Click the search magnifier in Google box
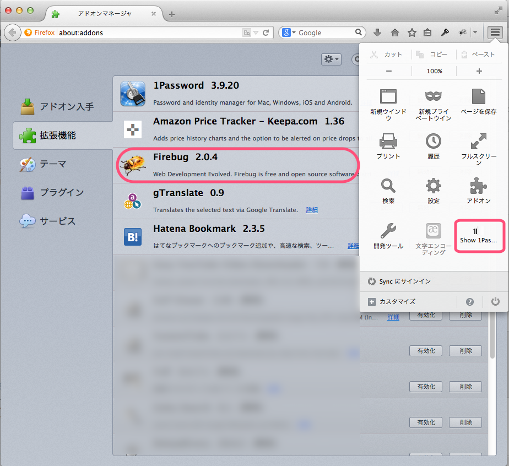The width and height of the screenshot is (509, 466). 359,32
